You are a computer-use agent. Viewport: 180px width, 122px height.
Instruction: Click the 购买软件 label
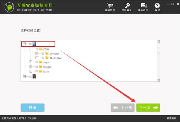point(110,10)
